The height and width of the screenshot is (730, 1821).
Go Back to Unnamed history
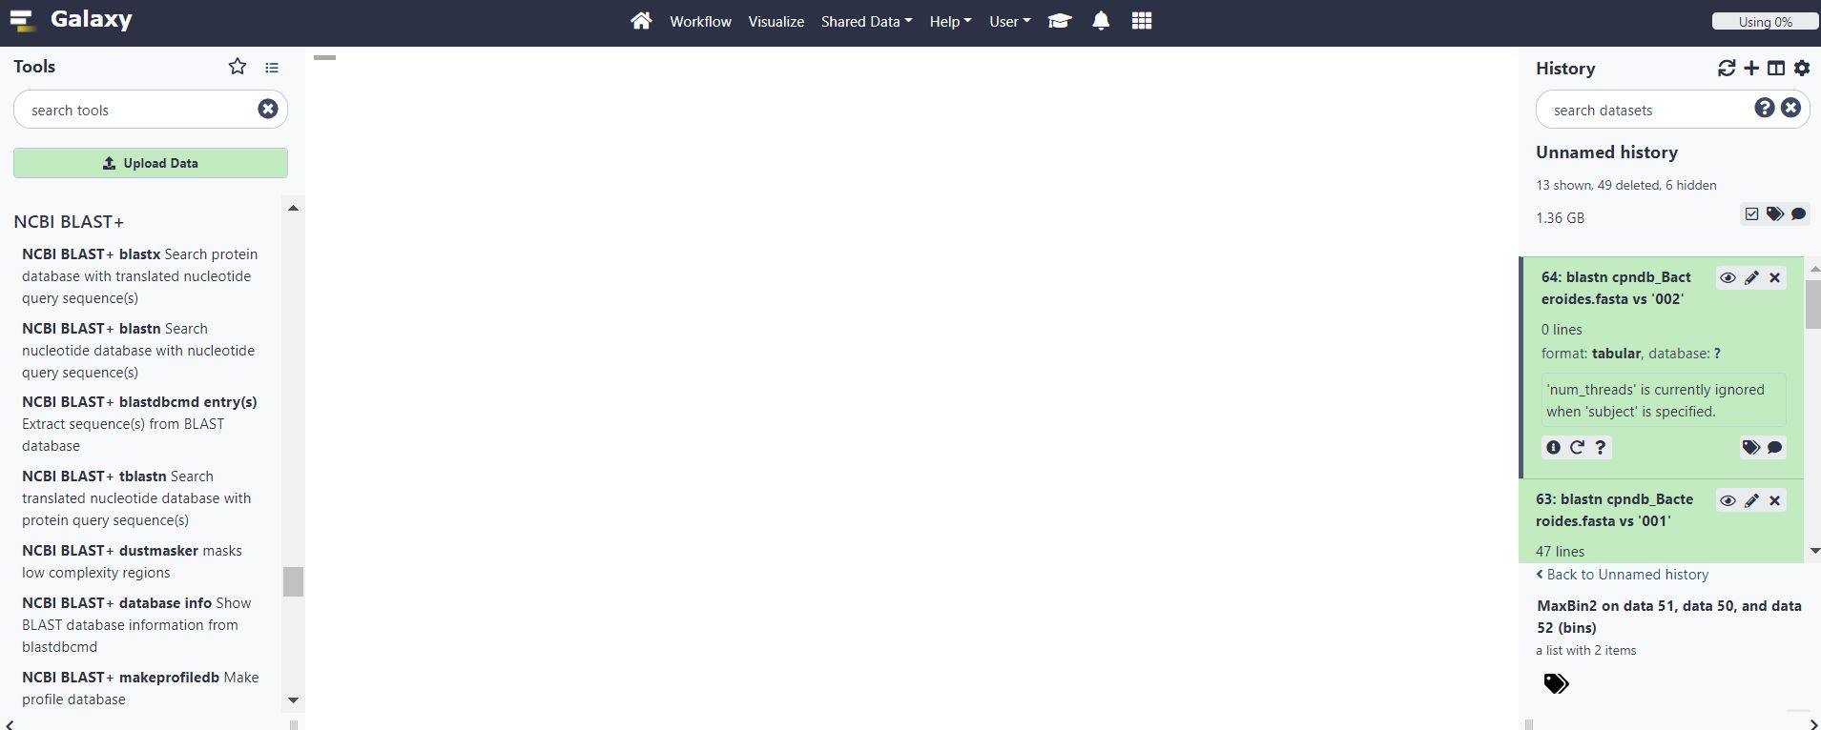(x=1622, y=575)
